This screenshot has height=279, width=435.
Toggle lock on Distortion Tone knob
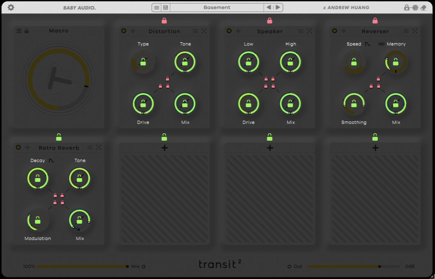click(185, 62)
